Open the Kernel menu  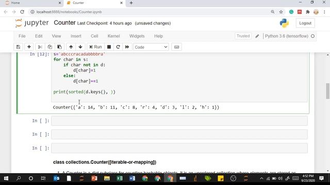tap(113, 36)
